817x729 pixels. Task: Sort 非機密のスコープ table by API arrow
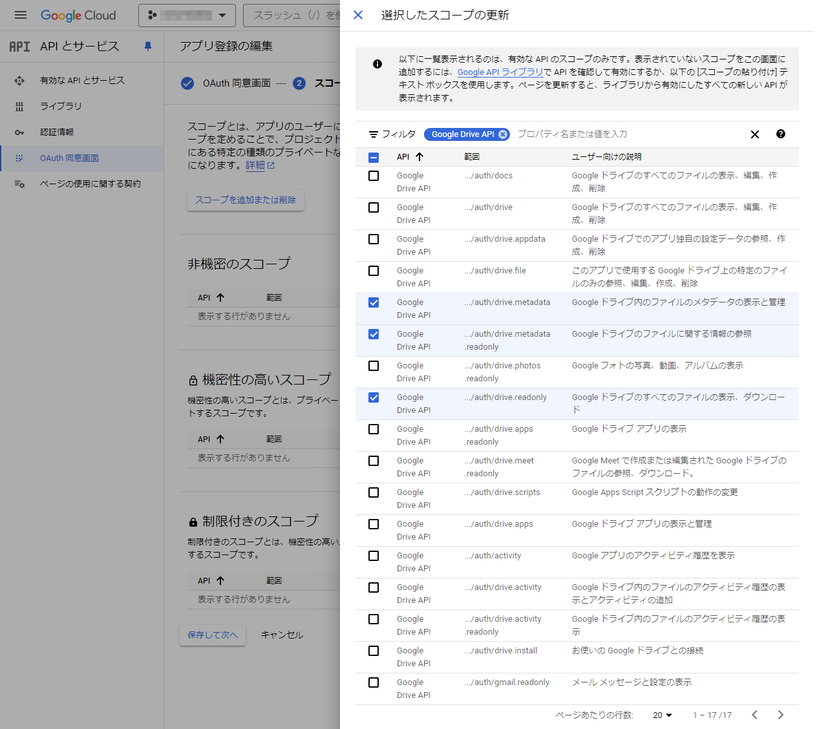click(220, 297)
